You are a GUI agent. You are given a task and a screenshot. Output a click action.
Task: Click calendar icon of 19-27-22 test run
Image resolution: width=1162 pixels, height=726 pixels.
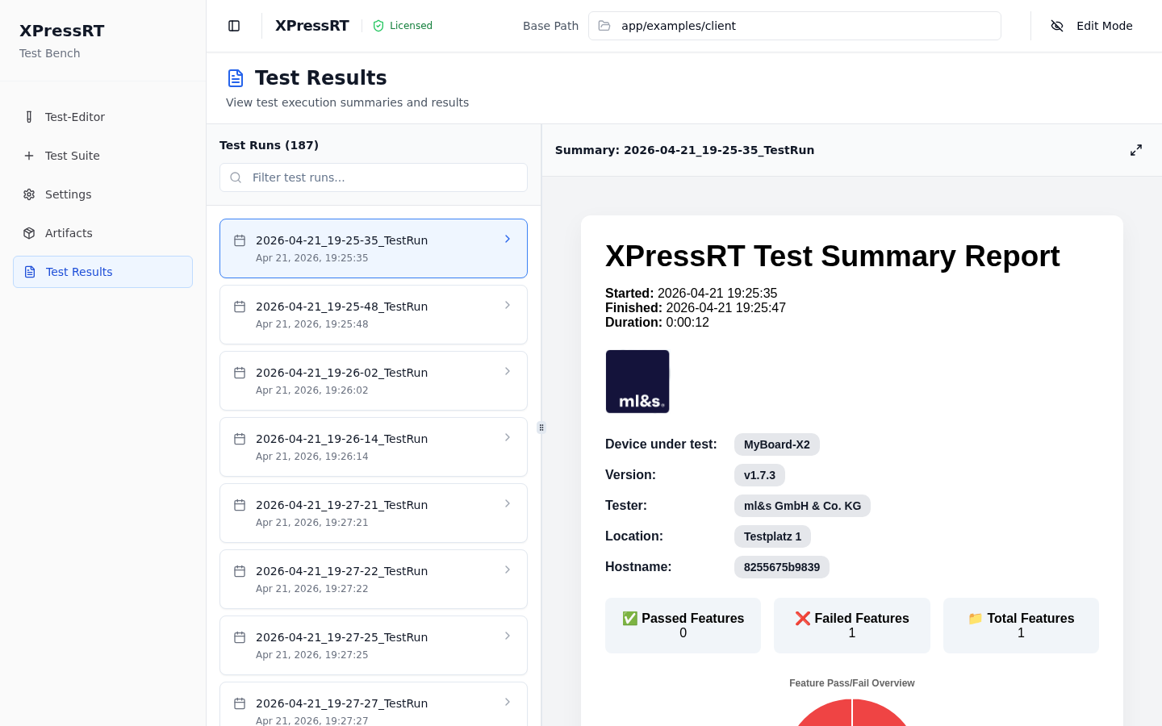pyautogui.click(x=240, y=571)
